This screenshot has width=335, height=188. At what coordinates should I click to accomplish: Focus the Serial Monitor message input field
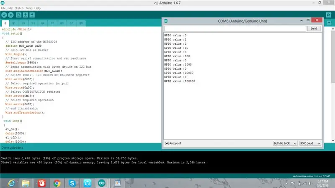click(235, 28)
